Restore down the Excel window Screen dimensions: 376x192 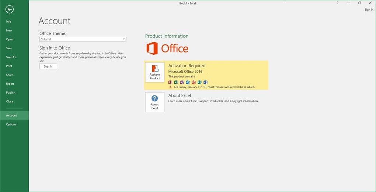[359, 3]
